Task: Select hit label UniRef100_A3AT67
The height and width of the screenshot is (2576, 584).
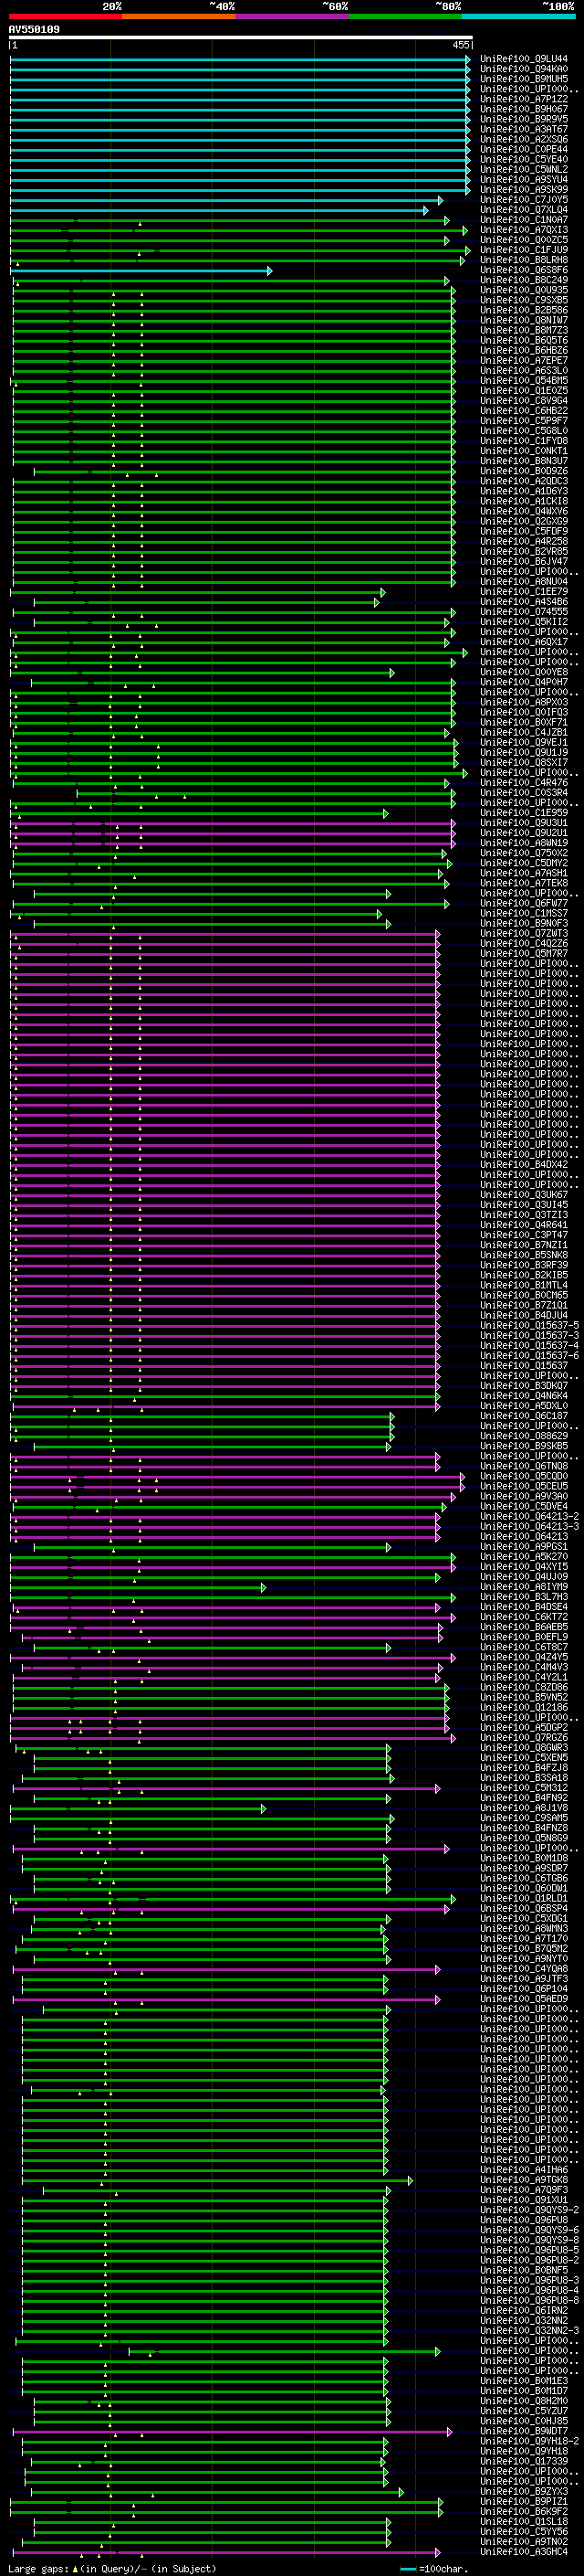Action: 524,129
